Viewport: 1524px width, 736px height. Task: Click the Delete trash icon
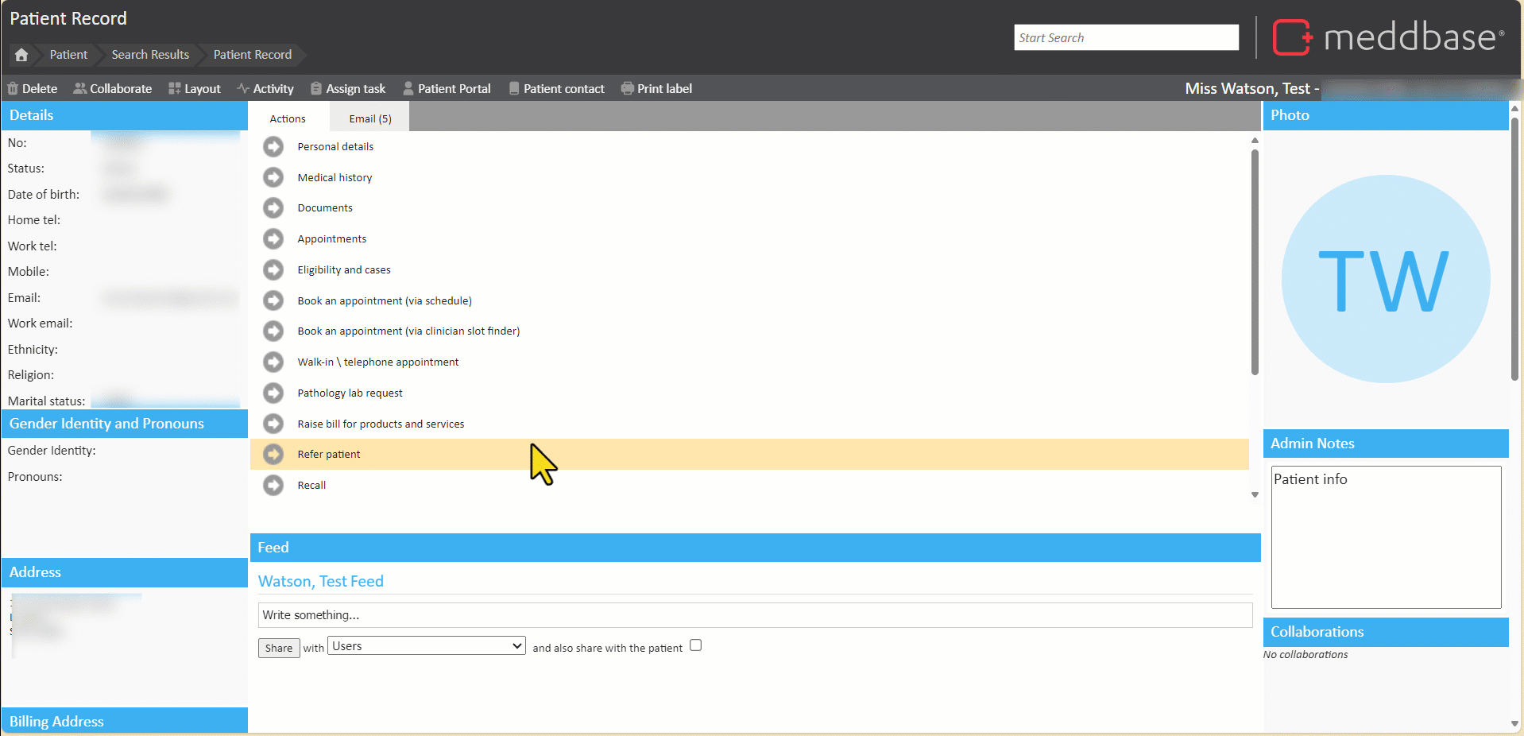[x=13, y=89]
